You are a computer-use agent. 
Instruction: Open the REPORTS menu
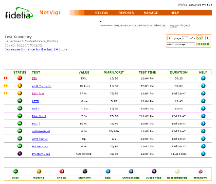126,13
